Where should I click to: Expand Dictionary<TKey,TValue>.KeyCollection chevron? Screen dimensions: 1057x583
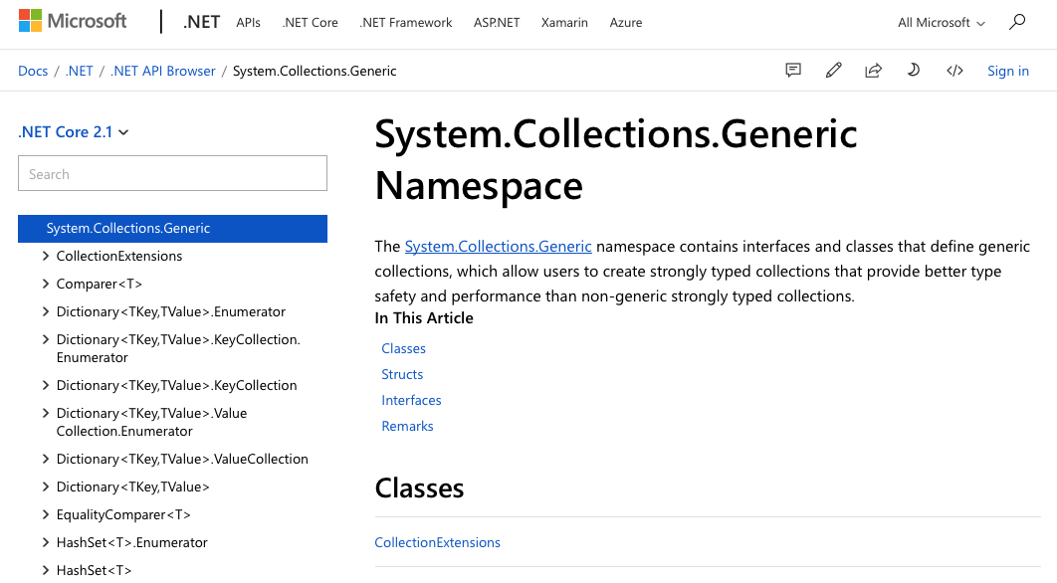click(x=45, y=385)
